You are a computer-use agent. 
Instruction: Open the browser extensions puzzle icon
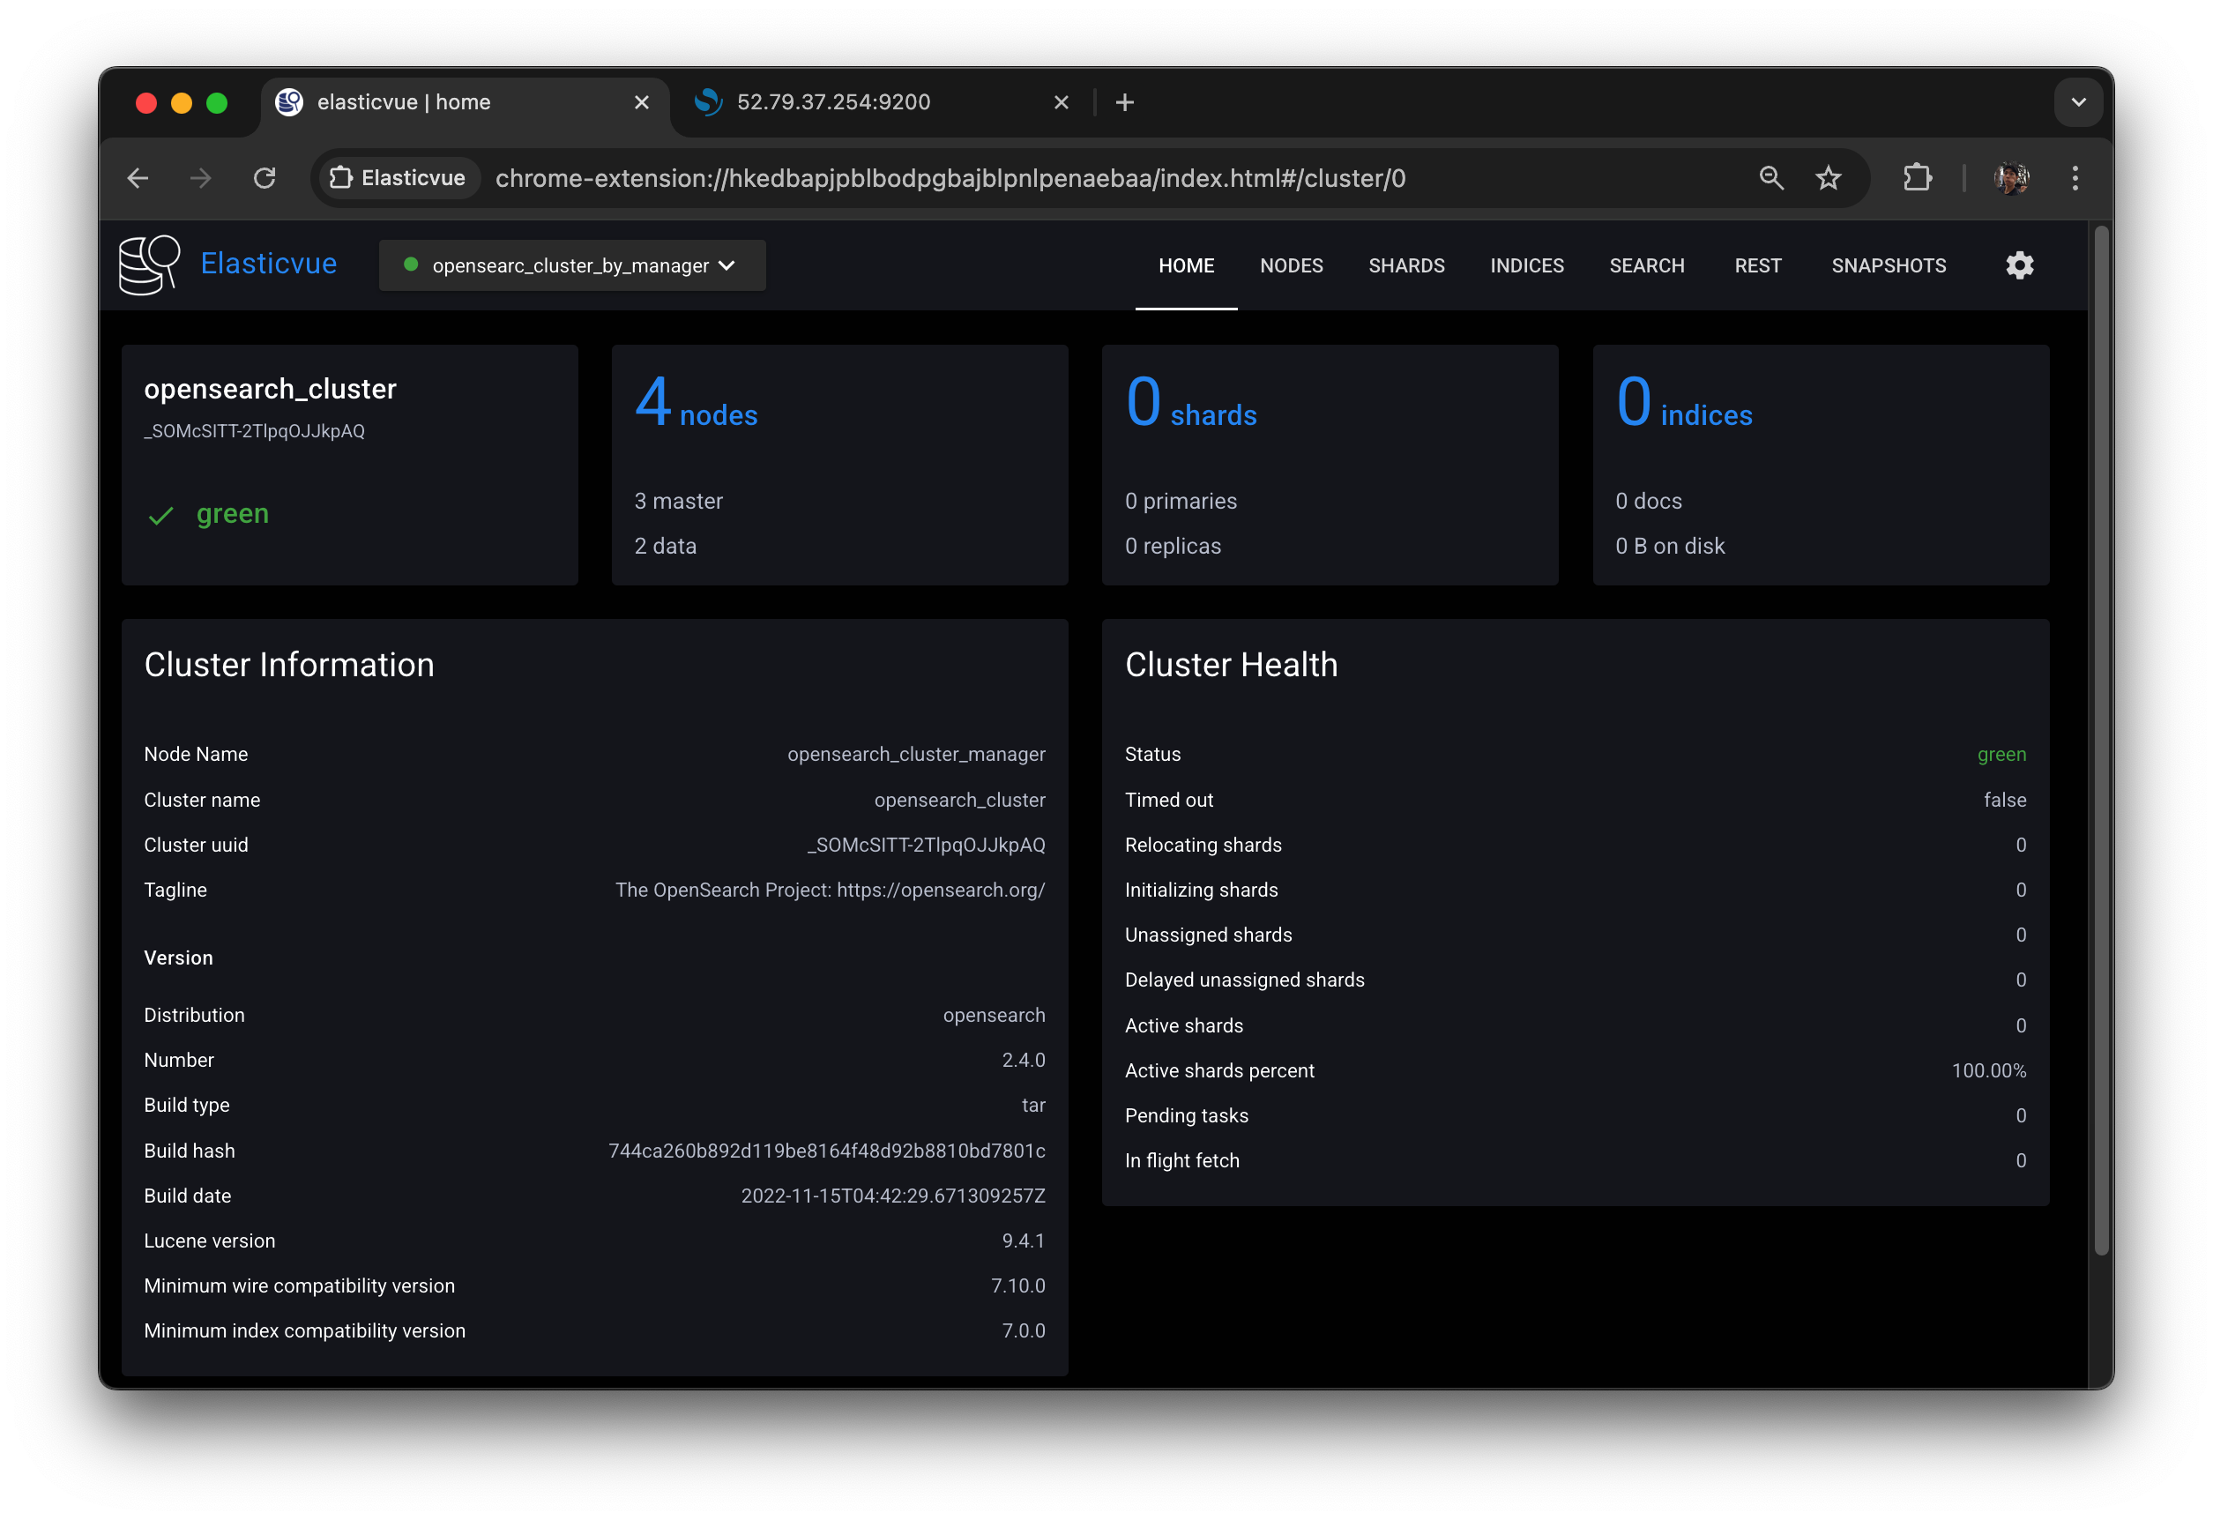tap(1916, 178)
